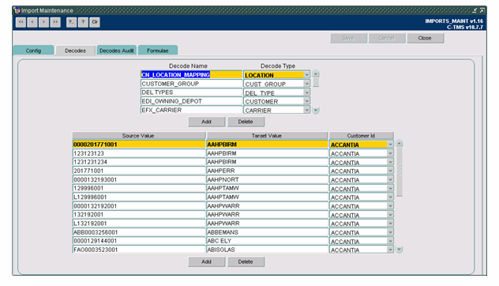Screen dimensions: 499x286
Task: Click the '?..' enter query toolbar button
Action: (x=72, y=22)
